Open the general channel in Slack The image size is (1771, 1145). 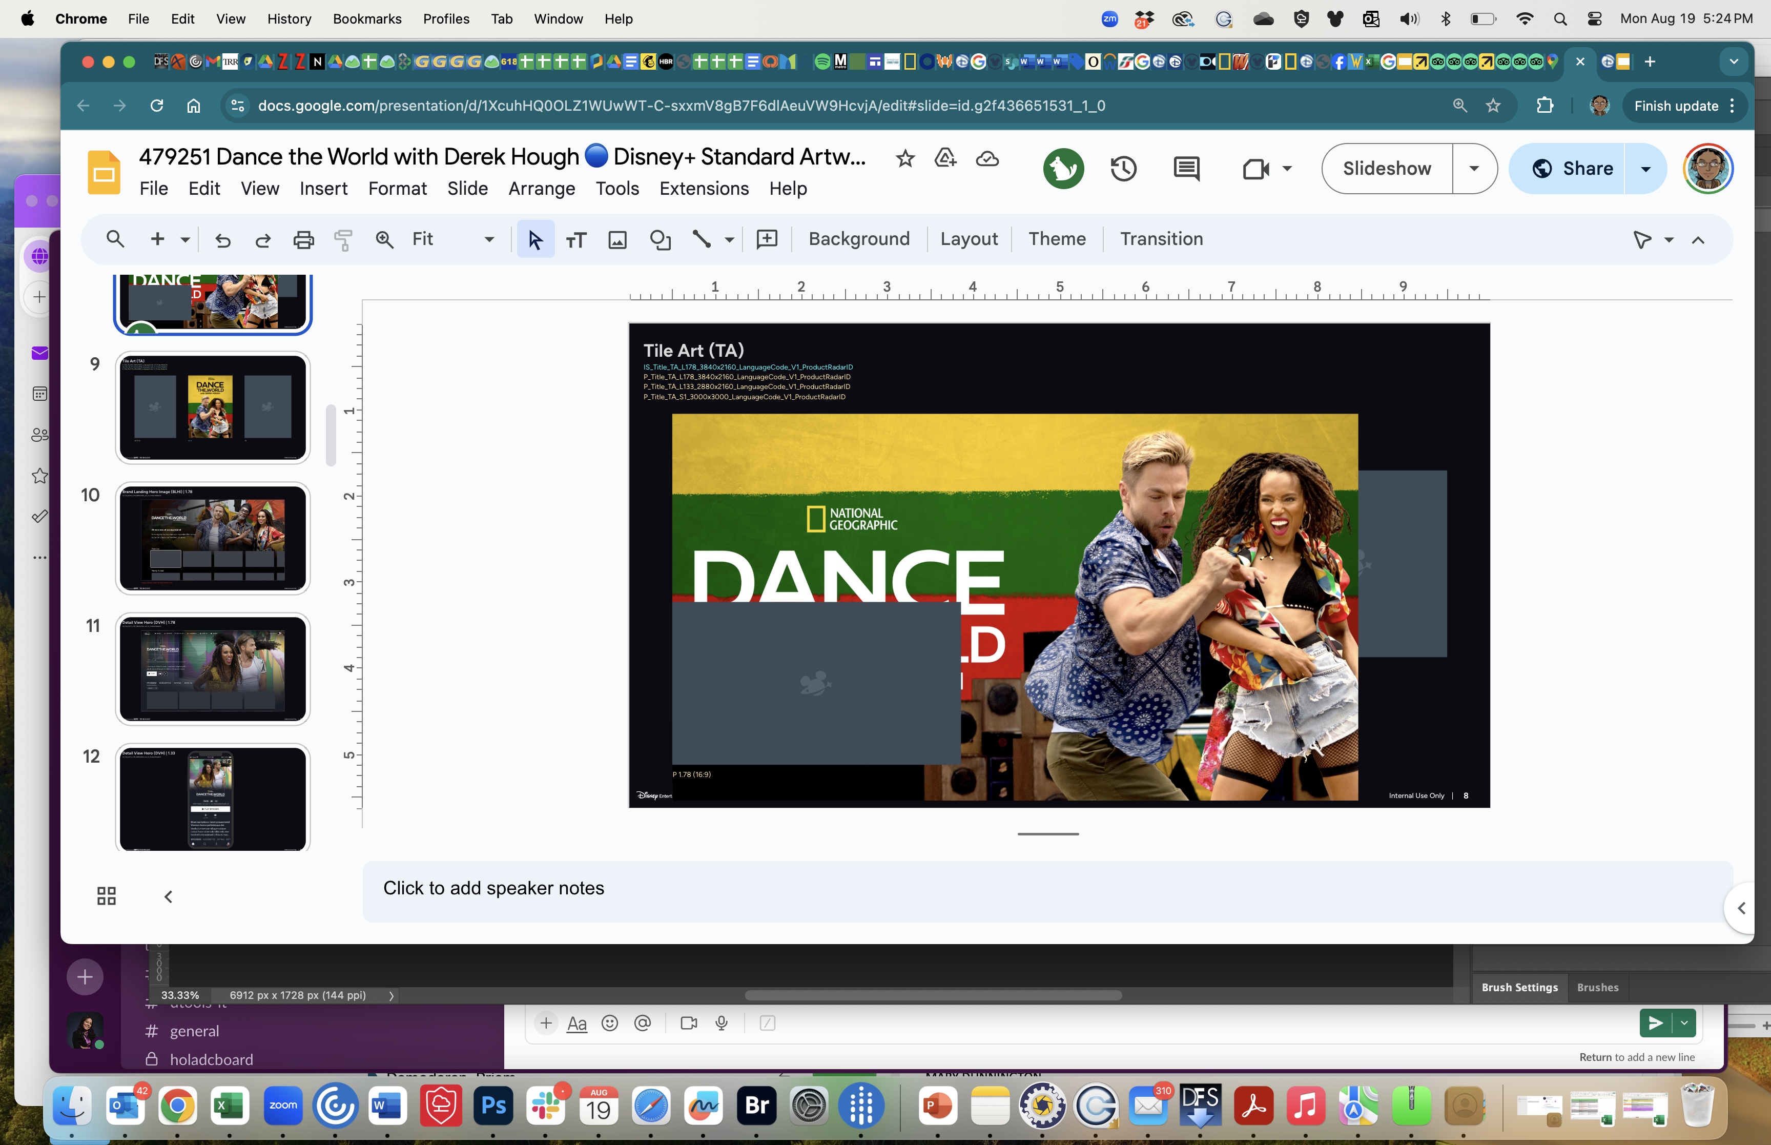[195, 1031]
